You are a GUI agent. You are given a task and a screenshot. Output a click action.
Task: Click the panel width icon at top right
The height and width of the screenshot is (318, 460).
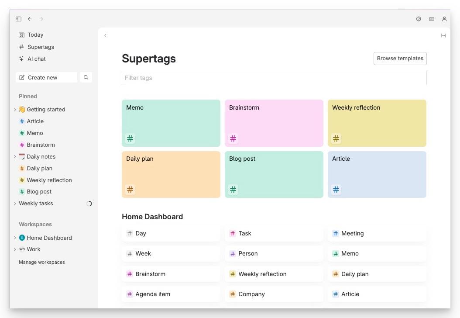(443, 35)
